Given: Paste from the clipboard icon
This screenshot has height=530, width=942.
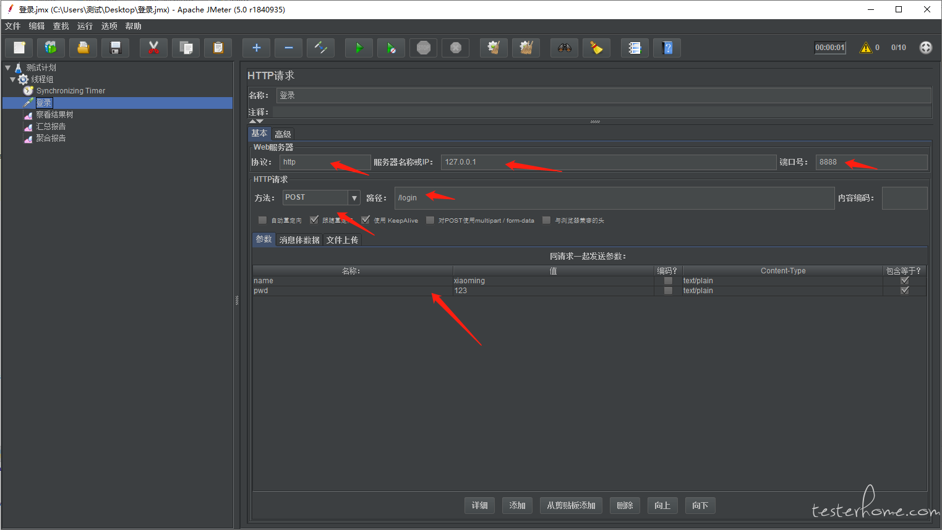Looking at the screenshot, I should [x=218, y=48].
